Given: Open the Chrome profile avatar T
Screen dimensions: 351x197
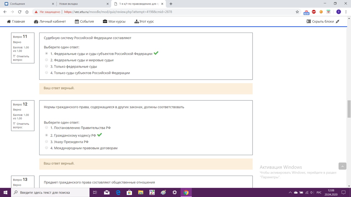Looking at the screenshot, I should point(339,12).
